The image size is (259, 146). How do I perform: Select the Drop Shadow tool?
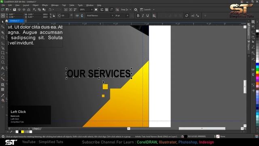(3, 85)
